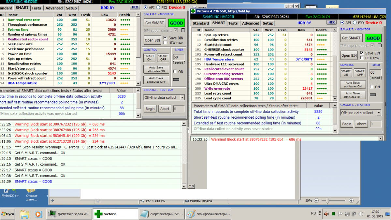Open Off-line data collect dropdown in background window
Viewport: 391px width, 220px height.
click(182, 97)
